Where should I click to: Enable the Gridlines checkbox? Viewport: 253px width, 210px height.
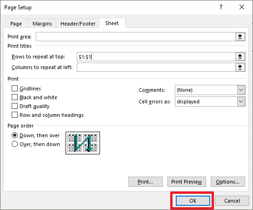tap(14, 89)
